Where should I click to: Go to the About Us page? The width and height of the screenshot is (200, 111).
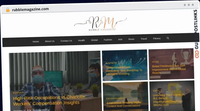(49, 41)
